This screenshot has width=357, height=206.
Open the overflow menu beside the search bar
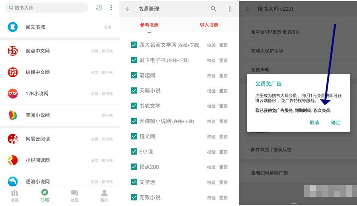111,8
